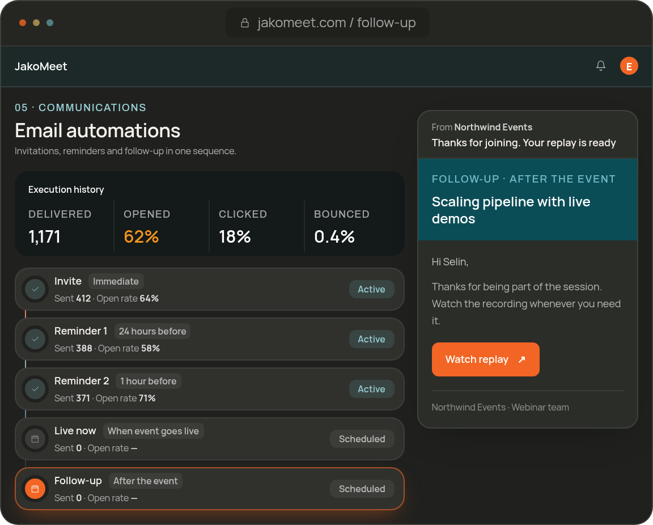Select the Follow-up automation row
Image resolution: width=653 pixels, height=525 pixels.
click(210, 489)
